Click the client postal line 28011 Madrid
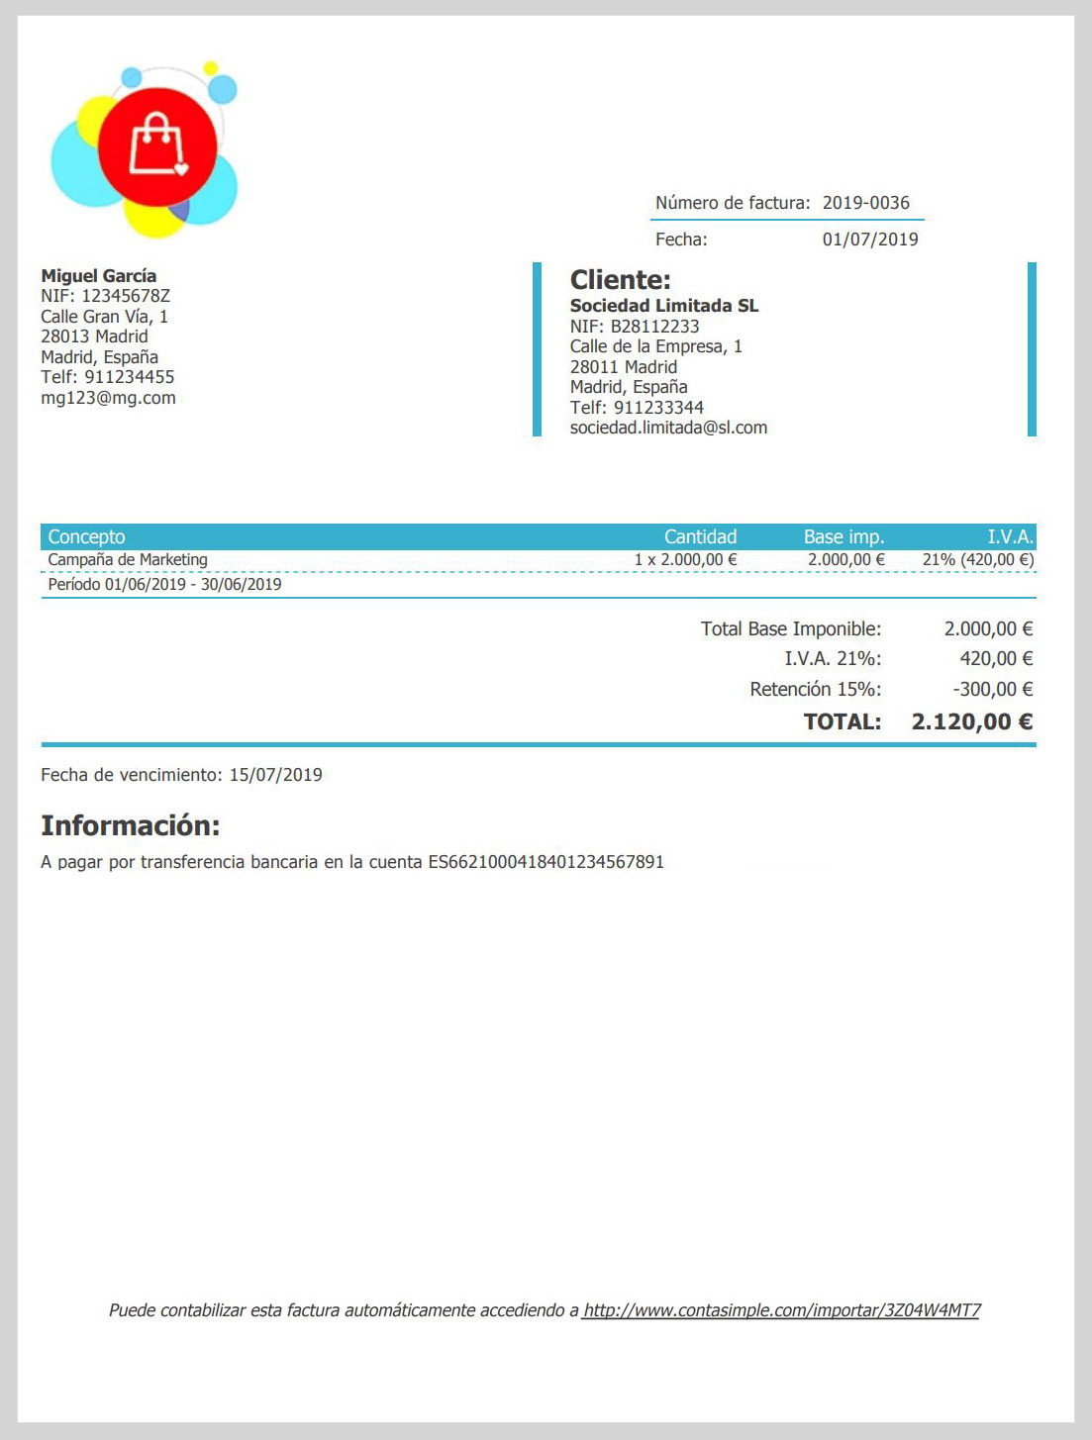 (624, 367)
